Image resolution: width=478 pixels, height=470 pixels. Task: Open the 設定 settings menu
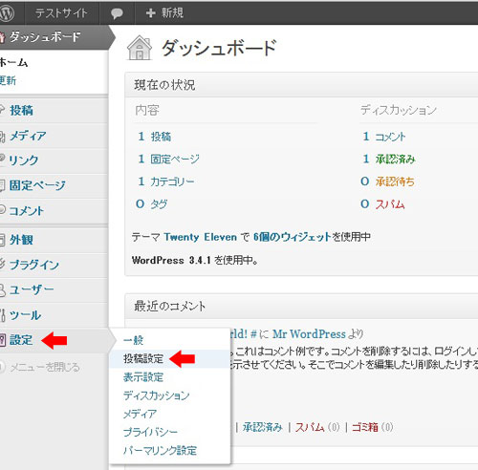pos(21,340)
